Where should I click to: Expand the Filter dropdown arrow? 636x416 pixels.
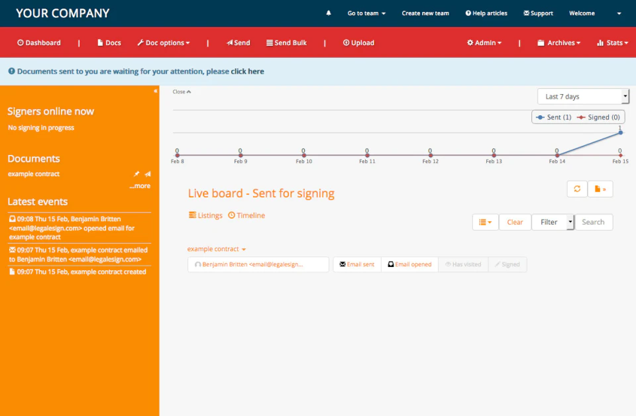[570, 222]
